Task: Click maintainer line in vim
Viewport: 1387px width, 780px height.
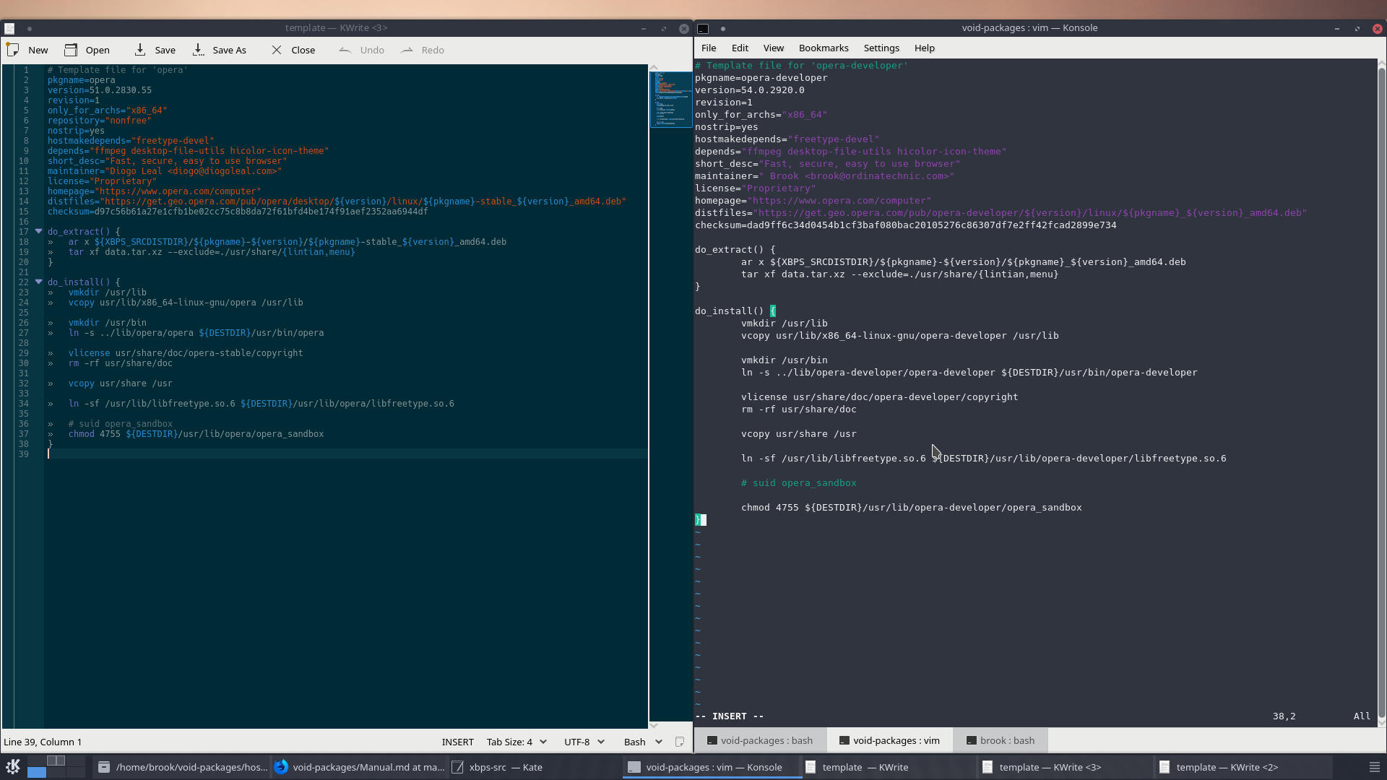Action: 825,176
